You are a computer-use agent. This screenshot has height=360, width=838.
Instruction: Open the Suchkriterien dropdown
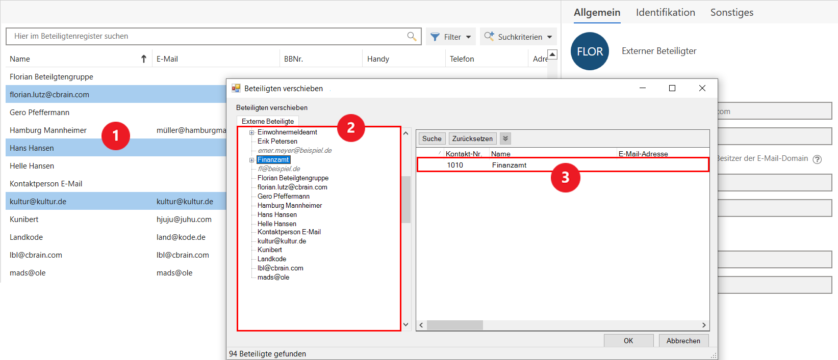(x=518, y=37)
